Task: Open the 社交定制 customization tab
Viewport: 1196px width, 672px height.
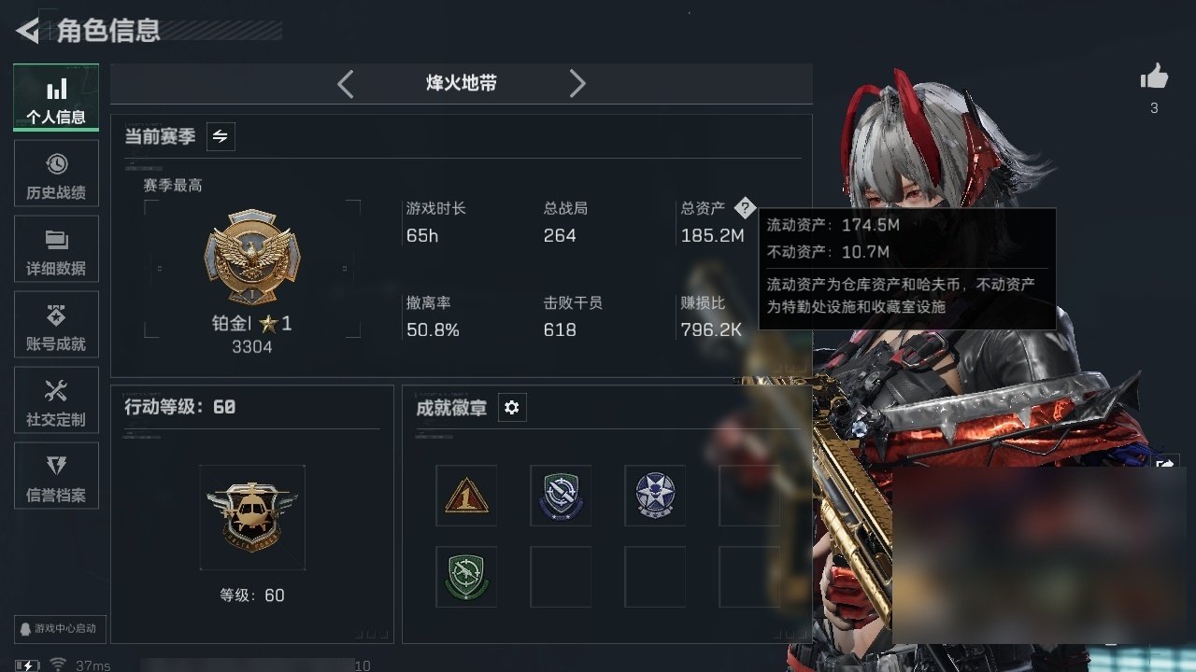Action: [x=56, y=400]
